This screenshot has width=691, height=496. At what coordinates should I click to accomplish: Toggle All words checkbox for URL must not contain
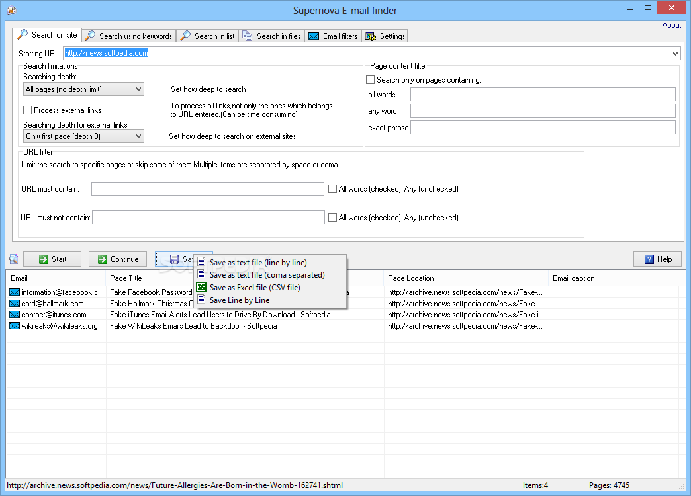[x=333, y=217]
